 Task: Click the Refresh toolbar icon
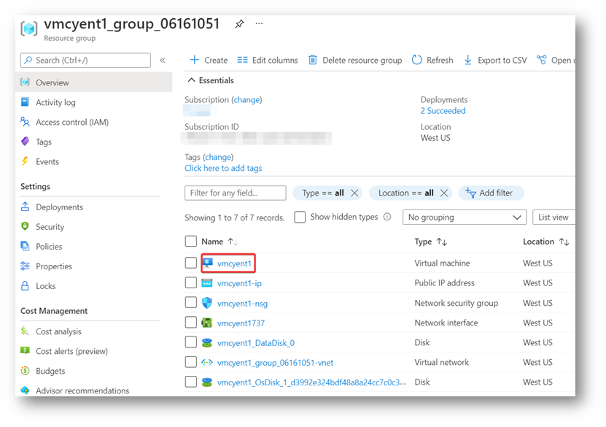pos(417,60)
